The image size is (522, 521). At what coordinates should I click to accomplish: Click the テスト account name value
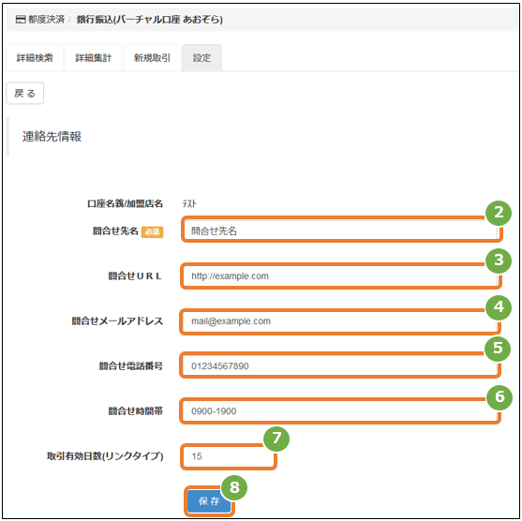click(189, 203)
